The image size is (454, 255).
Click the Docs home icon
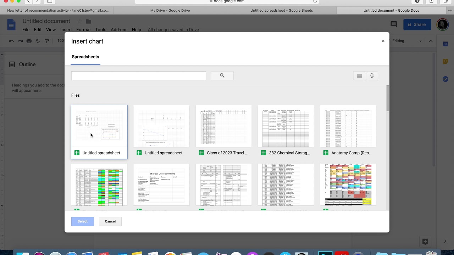pos(11,25)
